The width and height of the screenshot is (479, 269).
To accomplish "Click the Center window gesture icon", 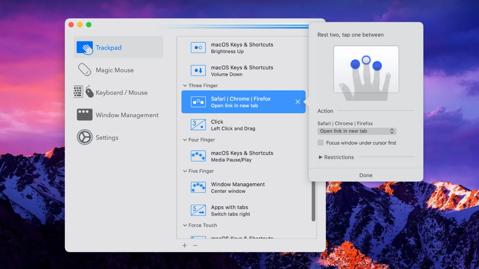I will click(198, 188).
